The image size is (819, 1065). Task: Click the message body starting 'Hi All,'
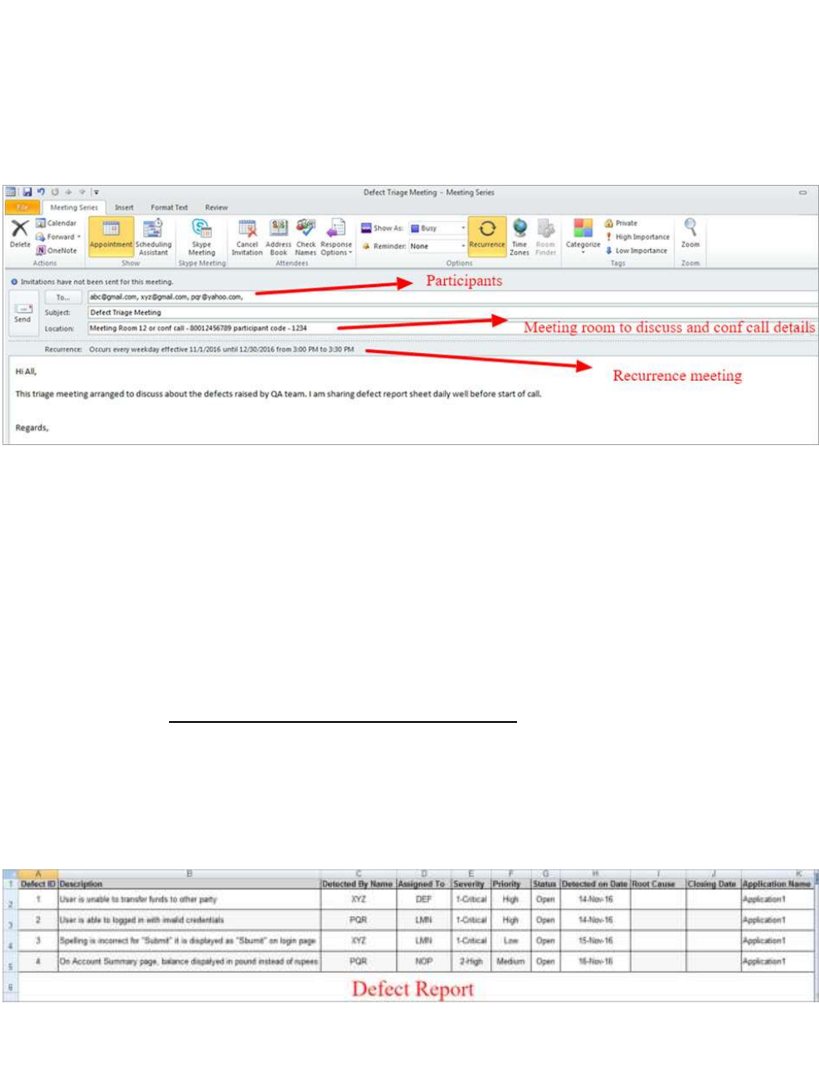(413, 402)
